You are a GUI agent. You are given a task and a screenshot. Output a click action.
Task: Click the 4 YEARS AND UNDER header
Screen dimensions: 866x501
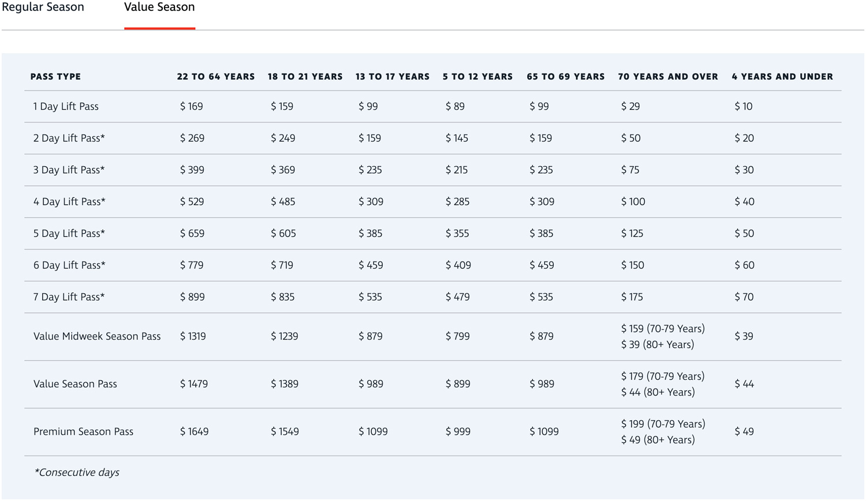782,77
